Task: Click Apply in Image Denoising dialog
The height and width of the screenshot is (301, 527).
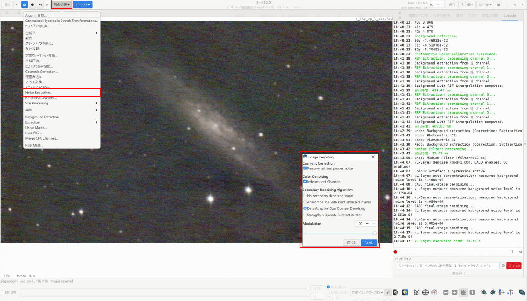Action: coord(369,242)
